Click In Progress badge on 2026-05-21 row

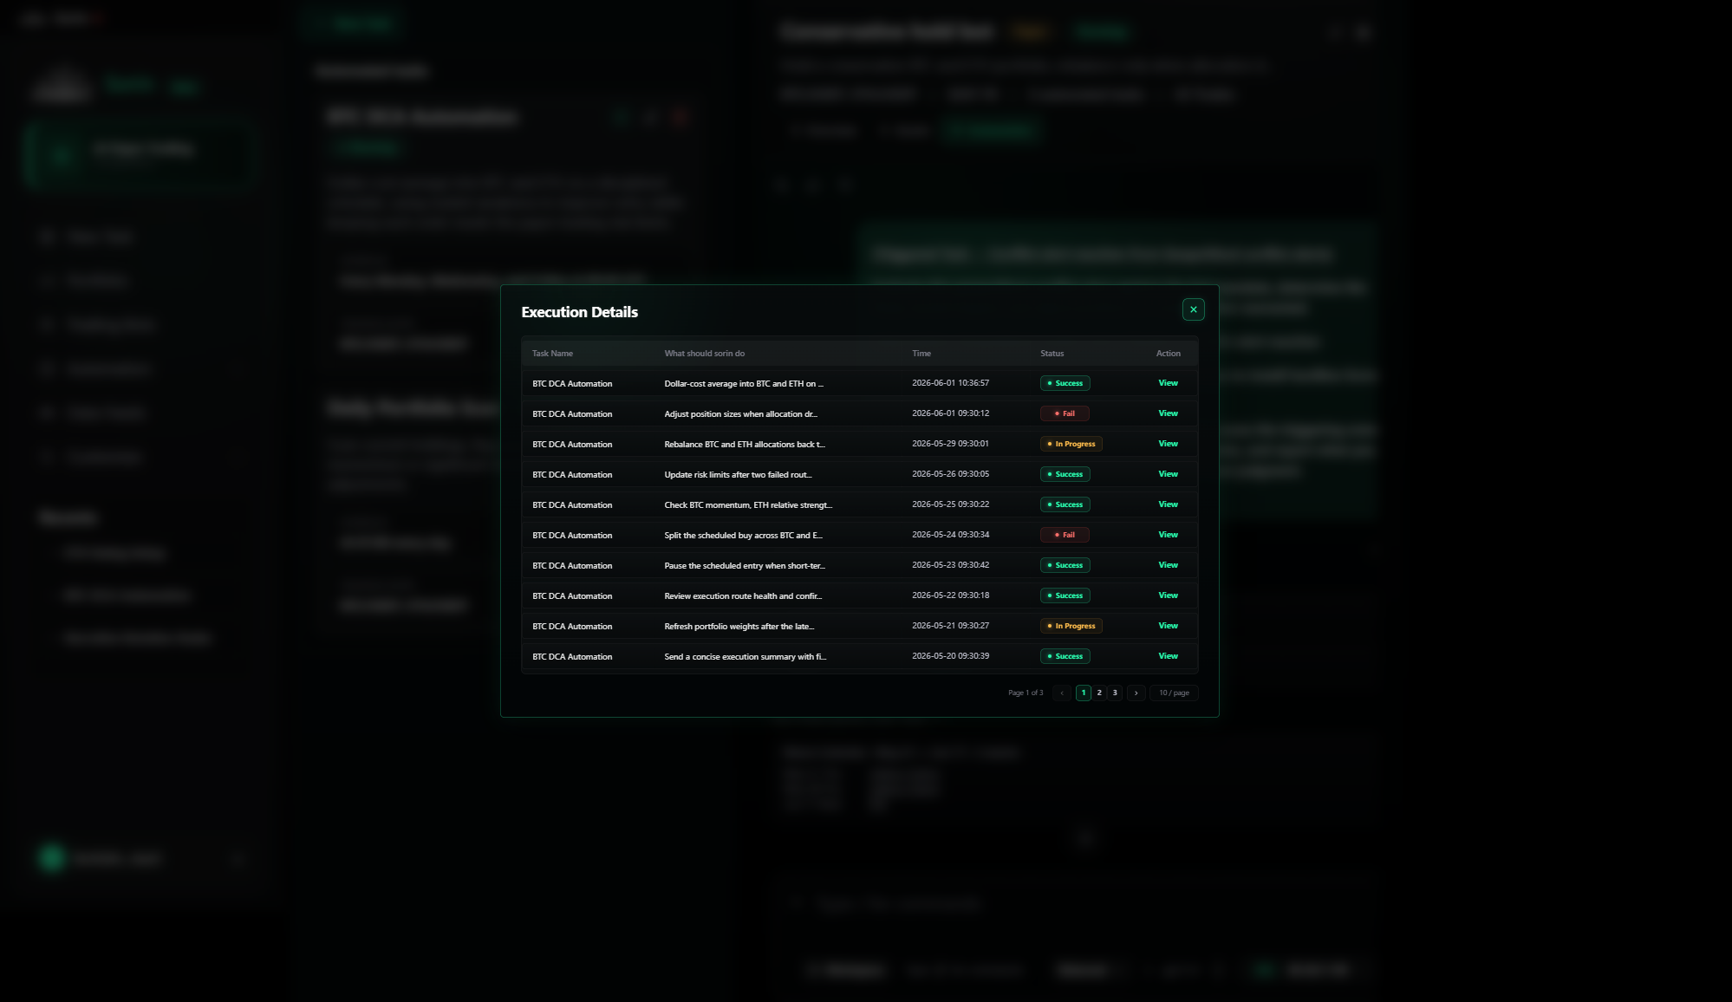click(1071, 626)
